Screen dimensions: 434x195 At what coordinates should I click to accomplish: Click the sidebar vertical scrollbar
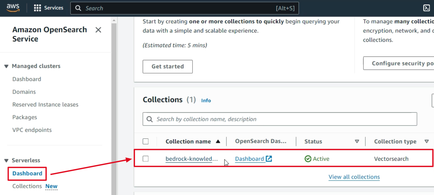coord(114,106)
